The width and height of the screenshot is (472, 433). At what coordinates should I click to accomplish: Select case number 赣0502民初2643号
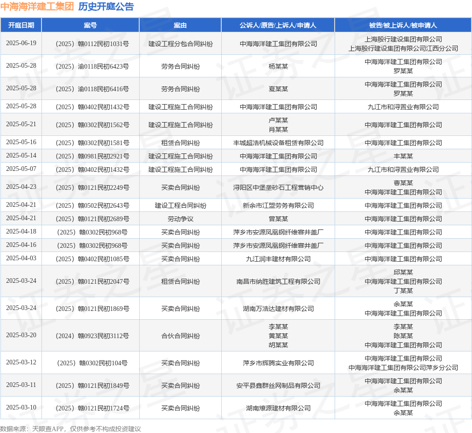point(92,205)
